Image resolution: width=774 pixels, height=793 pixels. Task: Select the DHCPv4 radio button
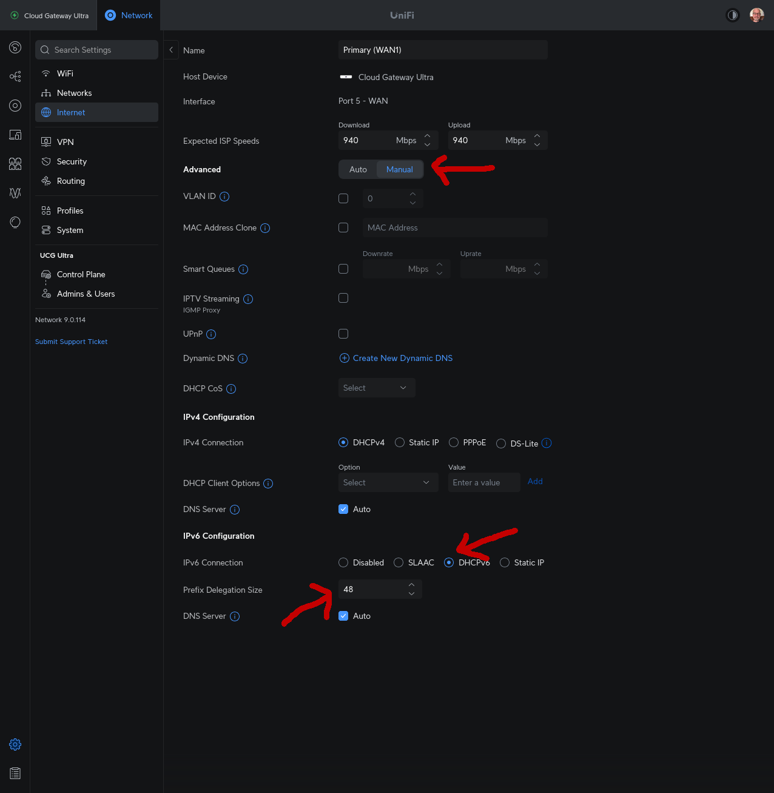pos(343,442)
